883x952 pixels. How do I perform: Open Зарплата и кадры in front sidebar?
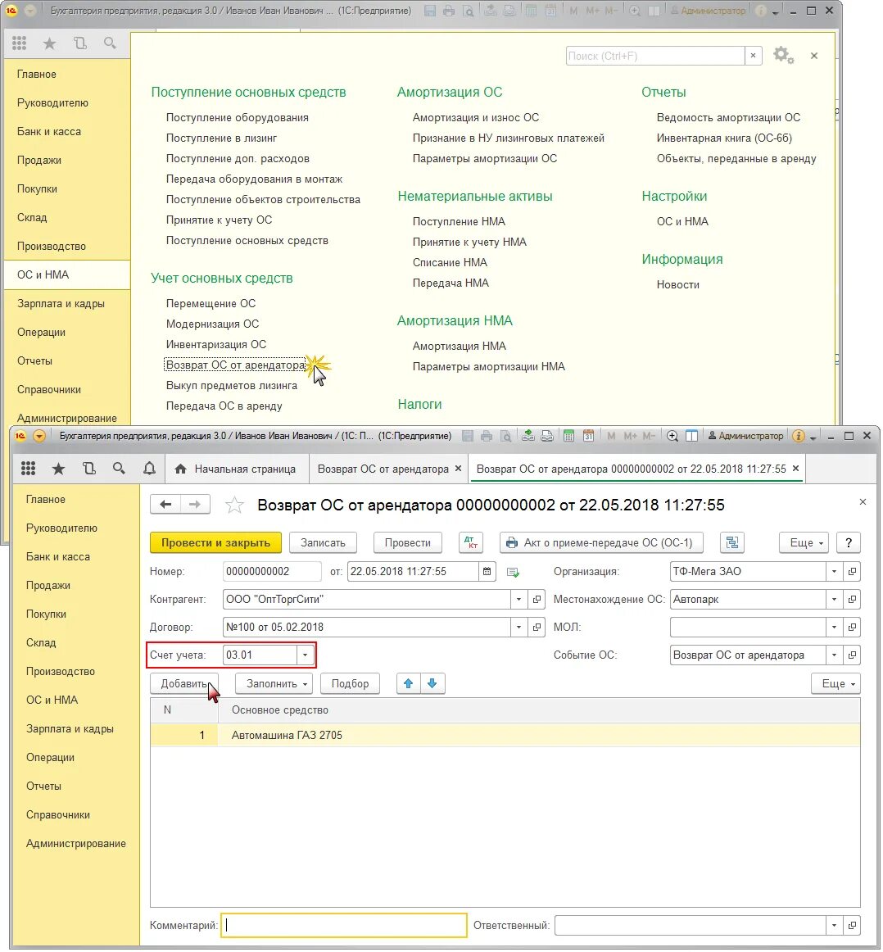pos(70,728)
